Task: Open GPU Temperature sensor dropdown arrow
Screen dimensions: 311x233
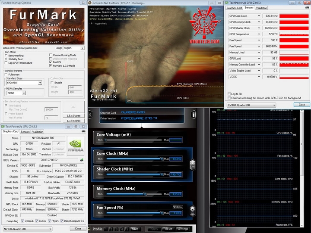Action: click(x=259, y=34)
